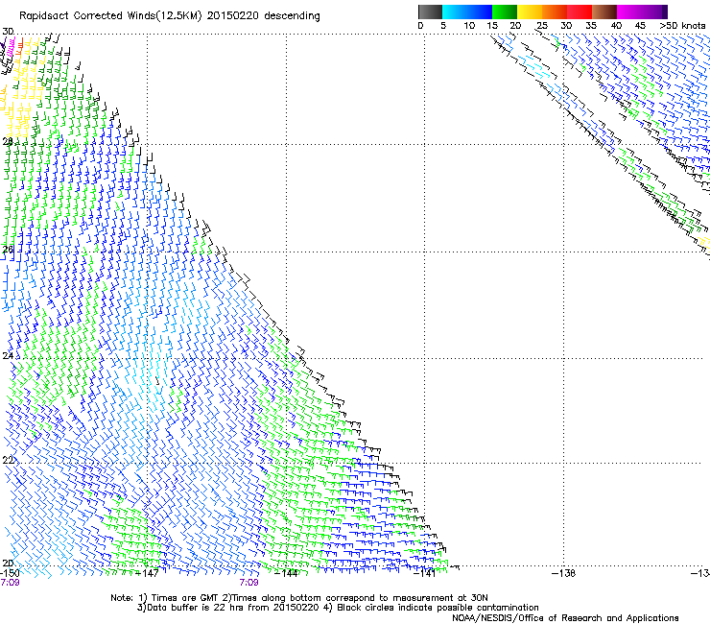This screenshot has width=710, height=624.
Task: Click the latitude axis label '28'
Action: (8, 141)
